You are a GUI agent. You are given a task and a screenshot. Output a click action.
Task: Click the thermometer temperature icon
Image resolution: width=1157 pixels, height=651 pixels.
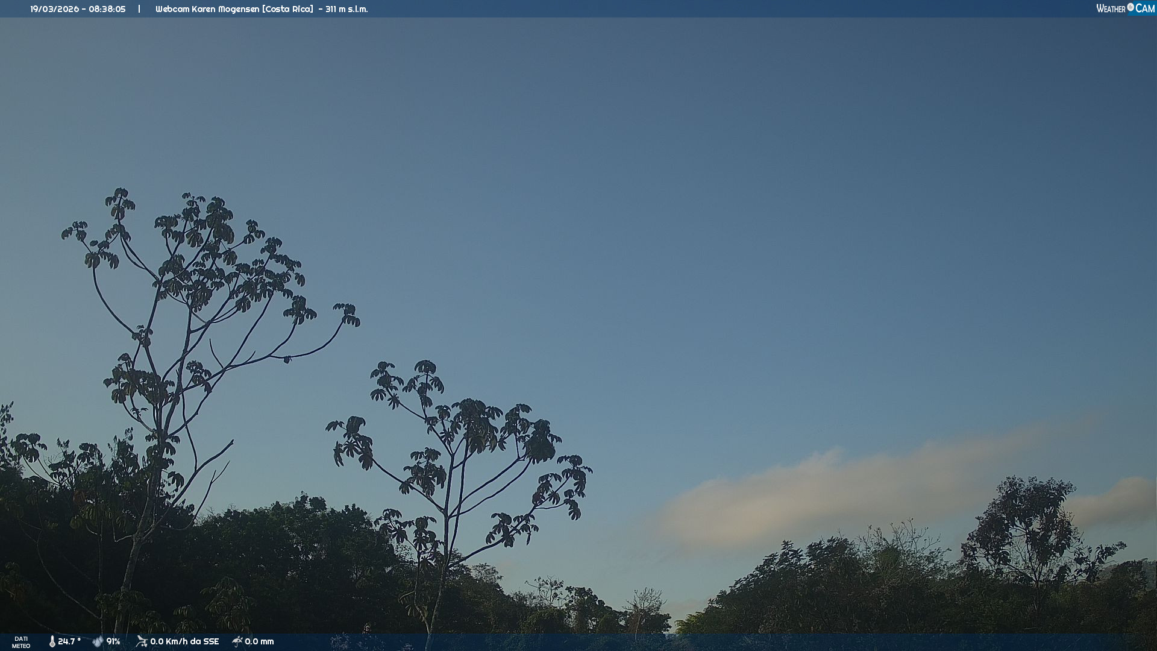52,641
